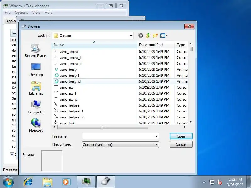The height and width of the screenshot is (188, 251).
Task: Select the aero_busy animated cursor icon
Action: tap(56, 69)
